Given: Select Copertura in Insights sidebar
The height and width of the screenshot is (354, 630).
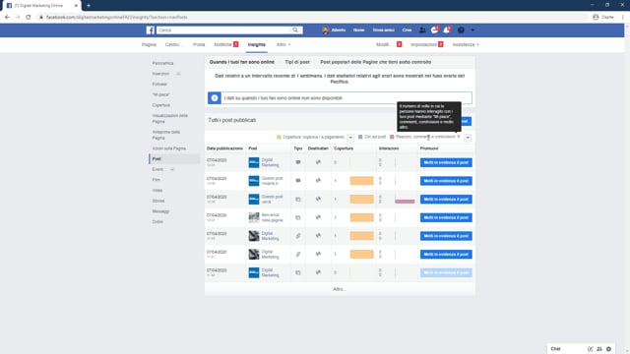Looking at the screenshot, I should [x=161, y=105].
